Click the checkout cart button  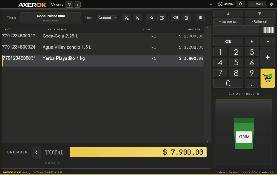(267, 78)
